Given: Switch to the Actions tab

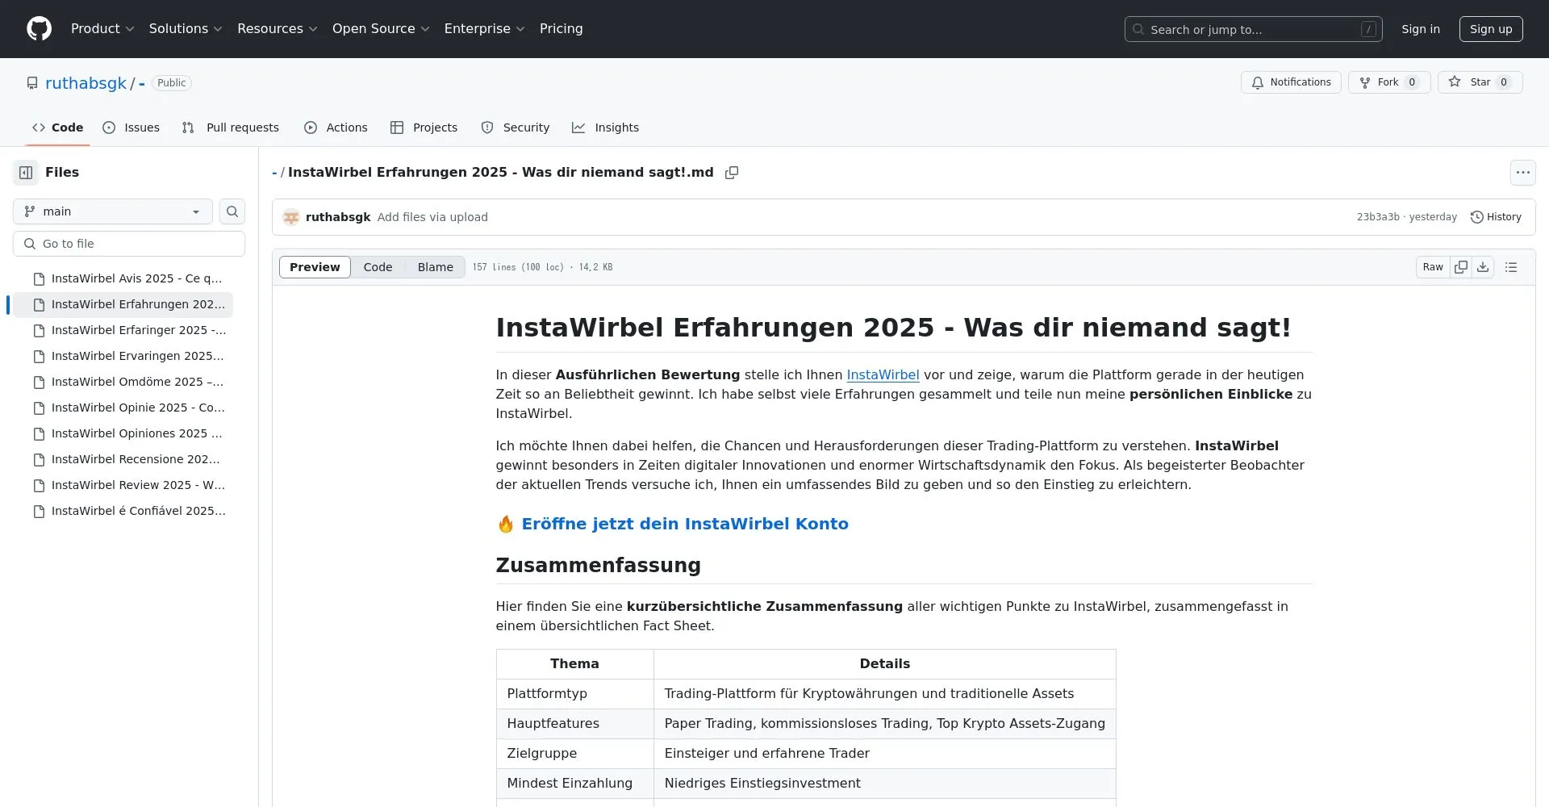Looking at the screenshot, I should pyautogui.click(x=336, y=128).
